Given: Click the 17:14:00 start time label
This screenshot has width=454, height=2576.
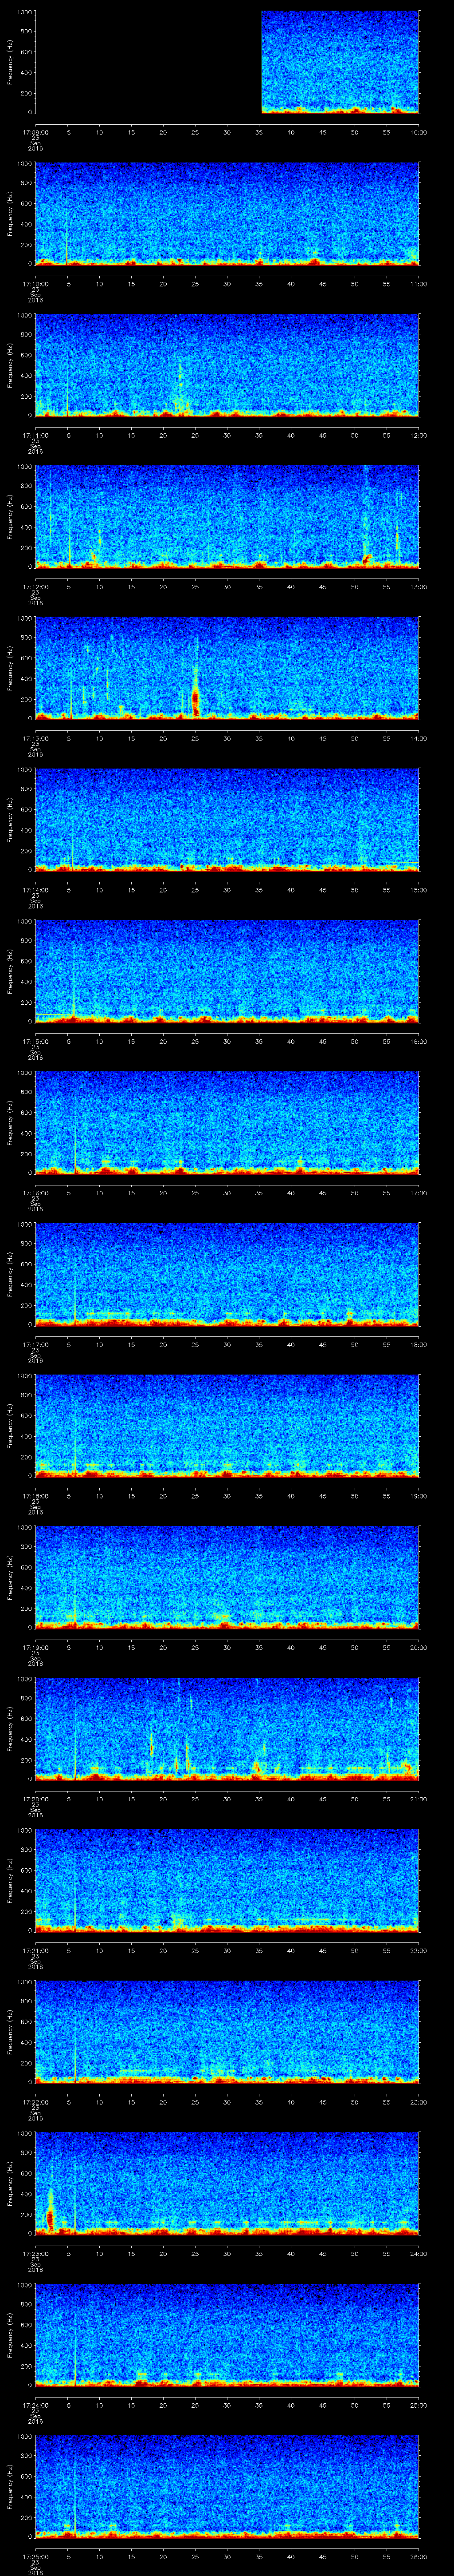Looking at the screenshot, I should 35,890.
